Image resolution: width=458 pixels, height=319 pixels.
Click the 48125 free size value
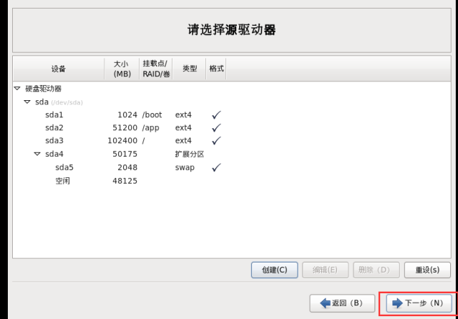coord(125,181)
